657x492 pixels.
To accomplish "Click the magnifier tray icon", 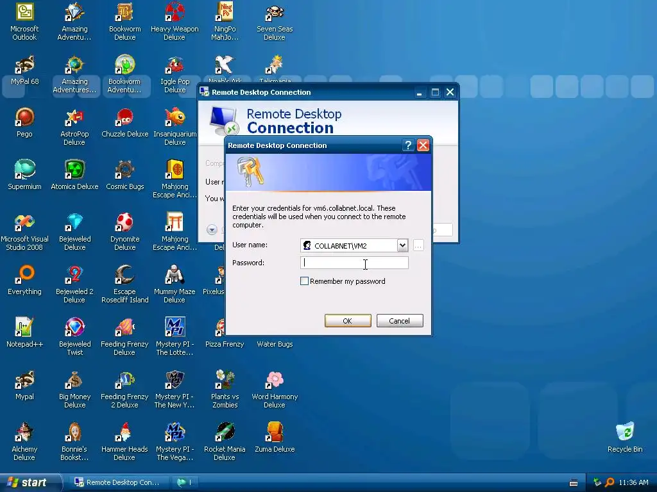I will tap(610, 482).
